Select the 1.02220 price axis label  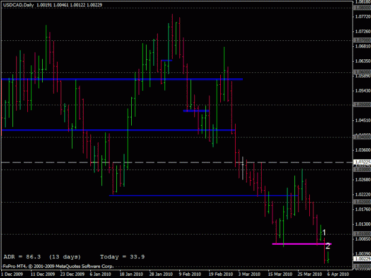(x=363, y=194)
